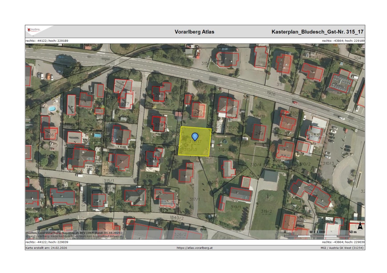Image resolution: width=387 pixels, height=273 pixels.
Task: Click the MGI / Austria GK West projection label
Action: click(342, 248)
